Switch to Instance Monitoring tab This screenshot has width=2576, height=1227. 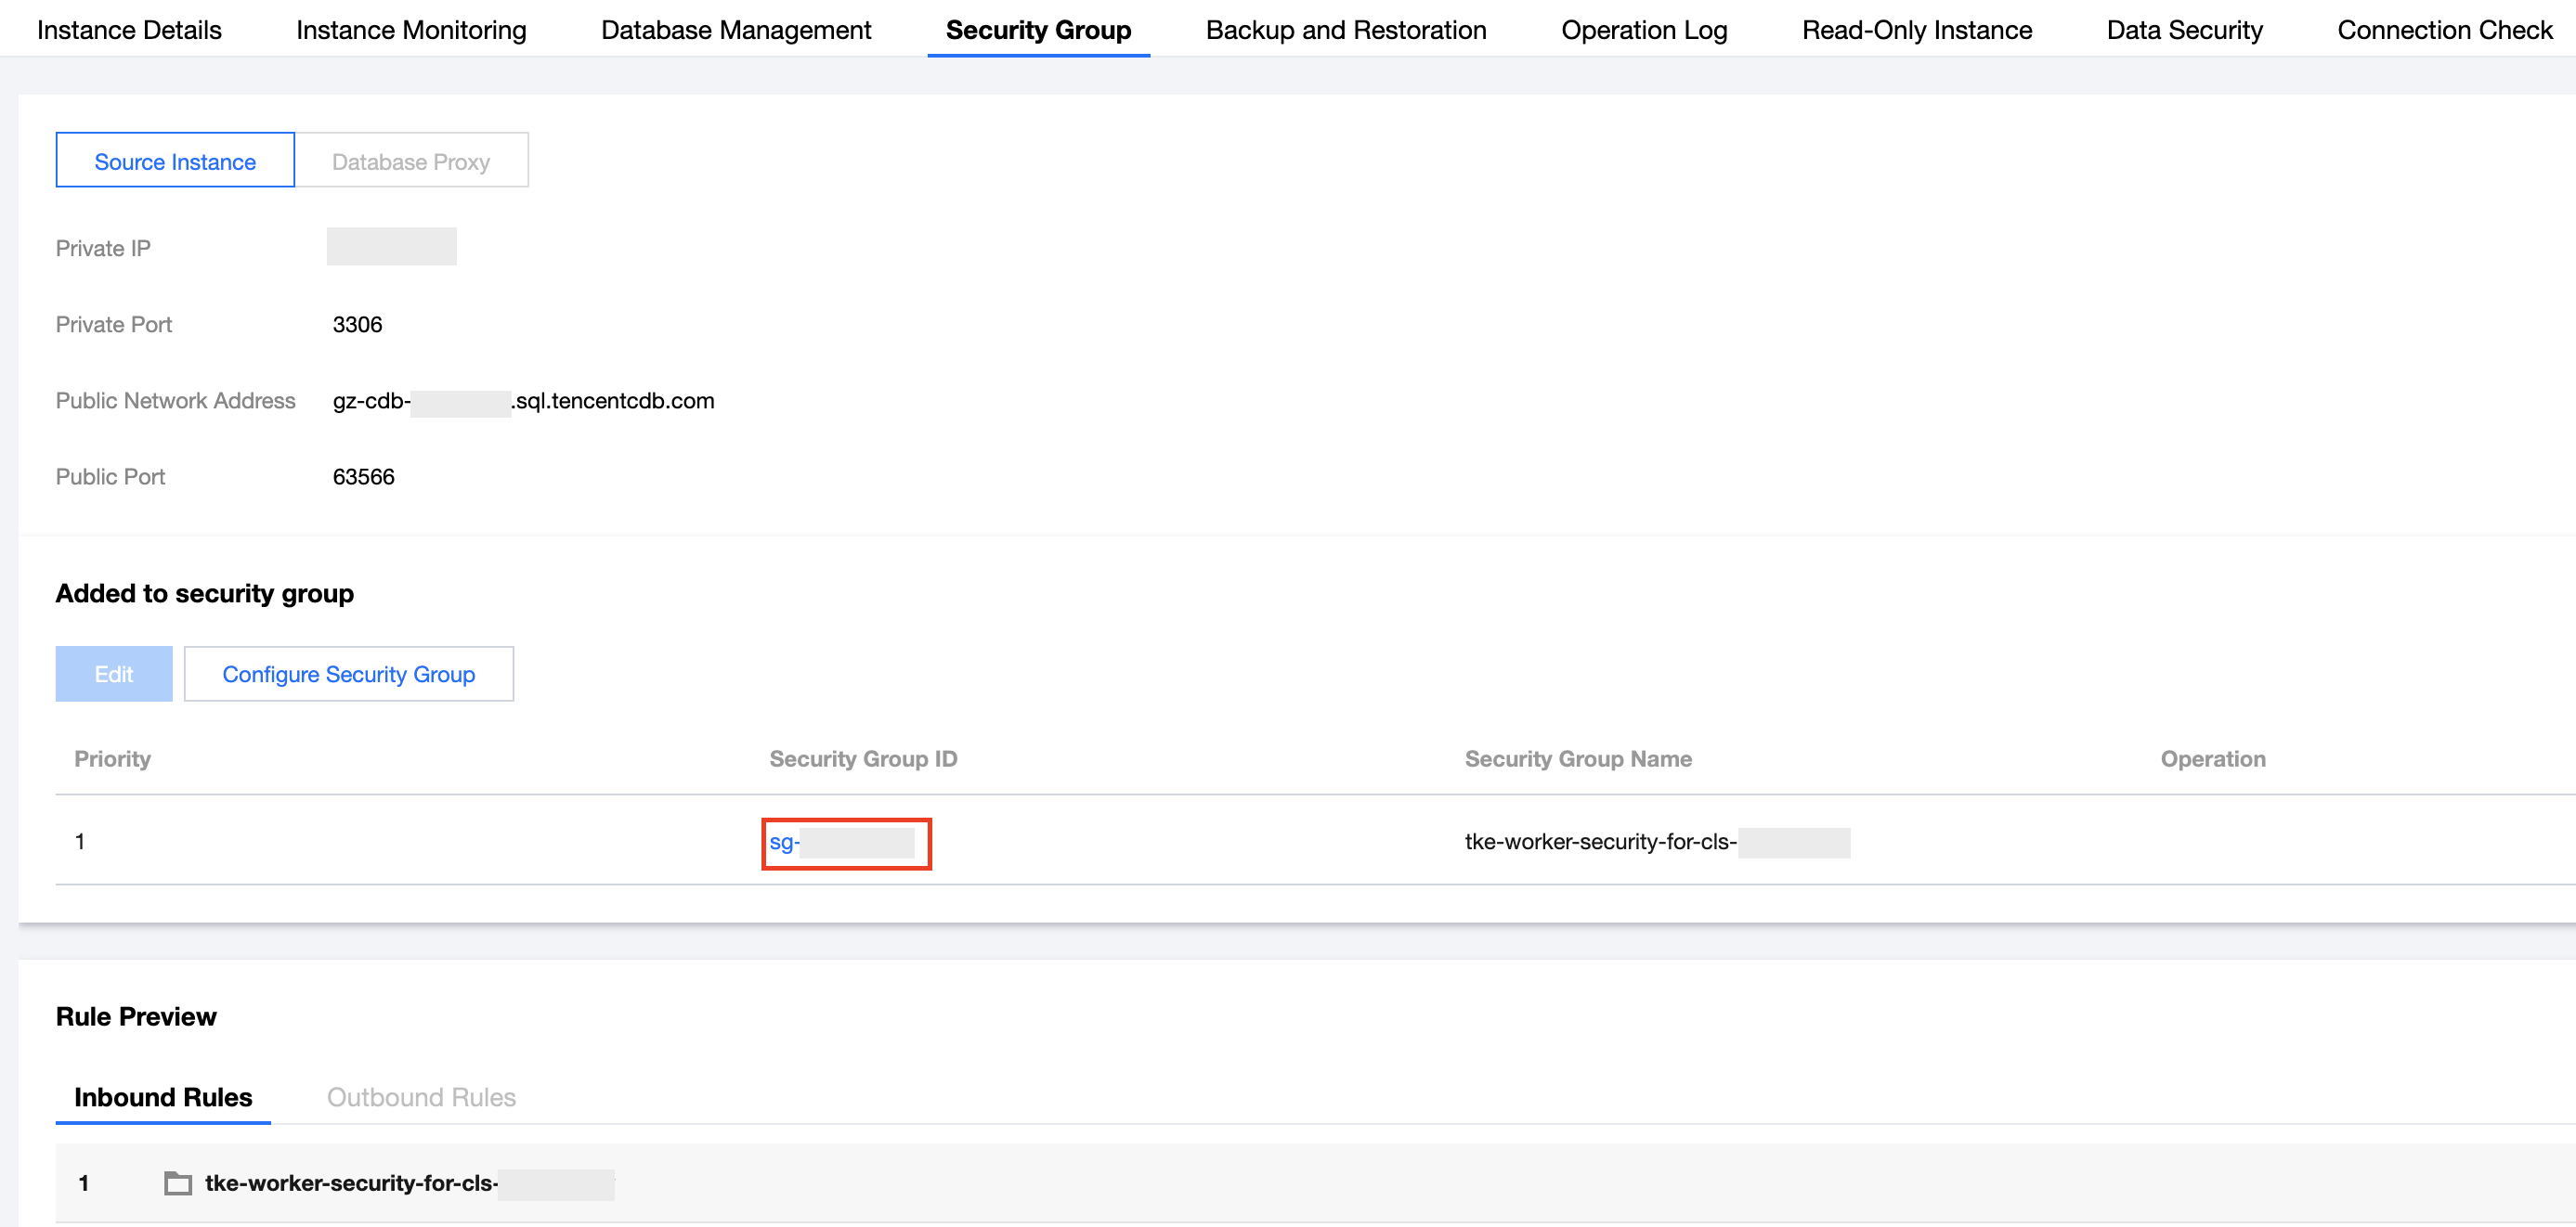pyautogui.click(x=411, y=30)
